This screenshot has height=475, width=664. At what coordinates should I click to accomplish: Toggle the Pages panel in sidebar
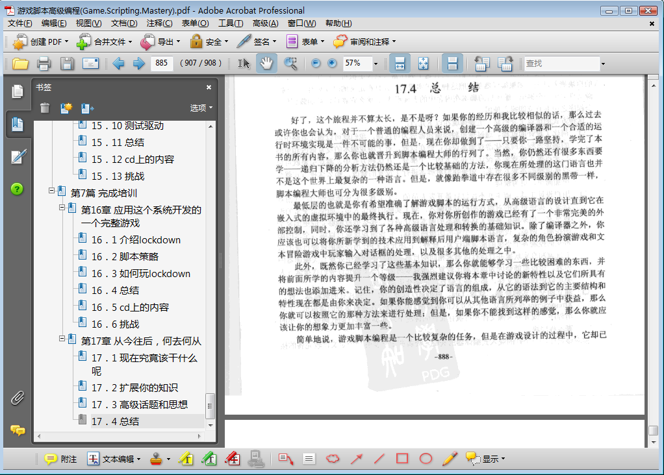click(x=18, y=91)
